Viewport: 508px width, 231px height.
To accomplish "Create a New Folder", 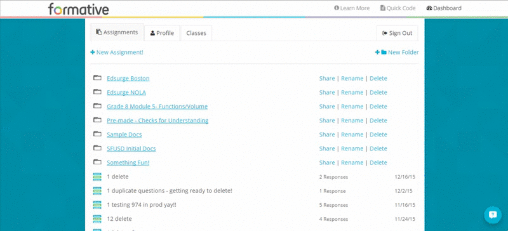I will (397, 52).
